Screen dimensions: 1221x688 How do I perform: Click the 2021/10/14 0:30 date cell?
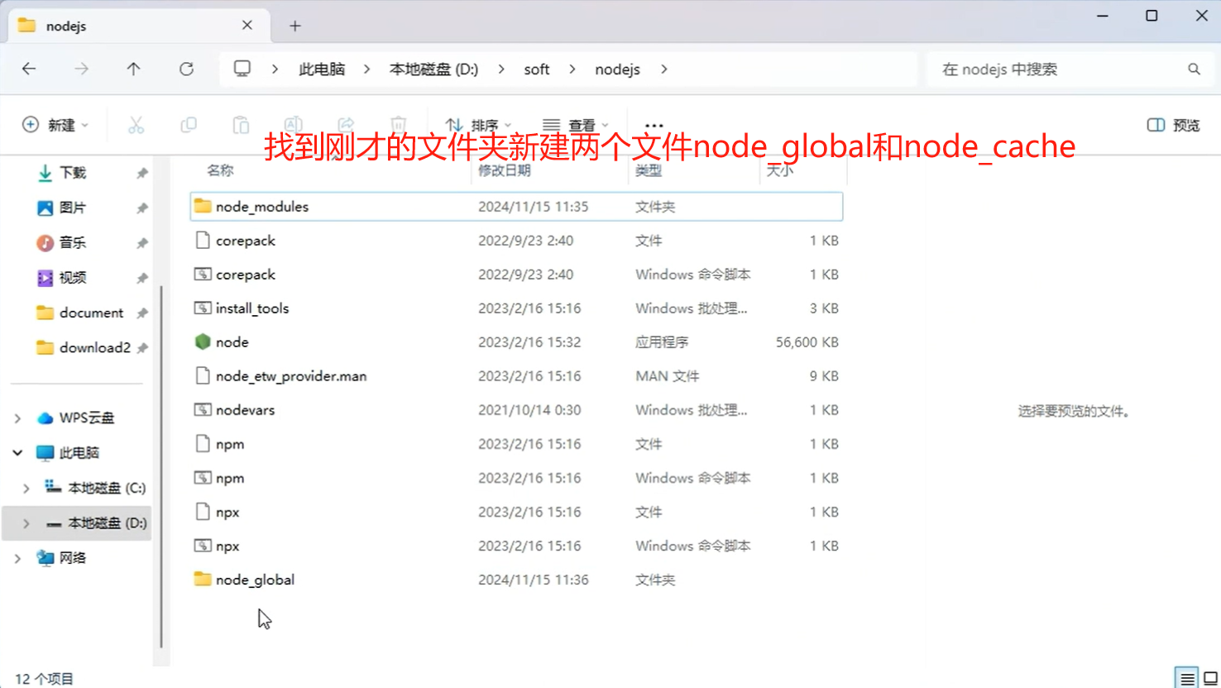[x=529, y=410]
